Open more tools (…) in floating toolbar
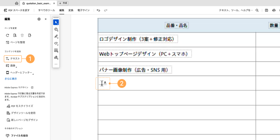This screenshot has height=140, width=280. 56,64
